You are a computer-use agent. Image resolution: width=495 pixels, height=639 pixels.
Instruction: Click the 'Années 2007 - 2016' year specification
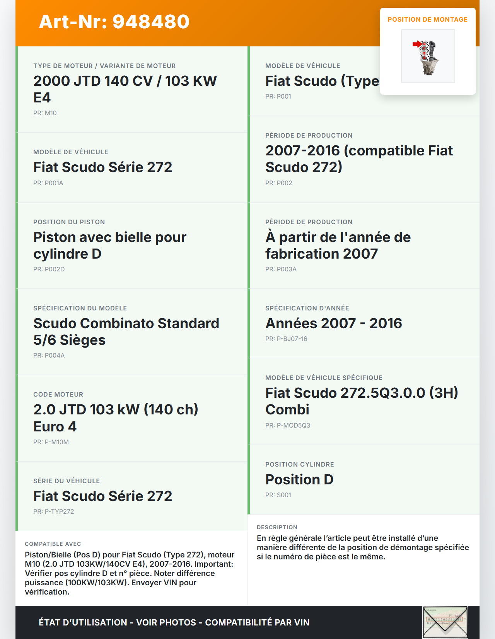point(333,324)
